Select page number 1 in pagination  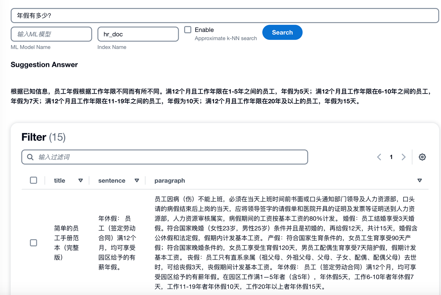pyautogui.click(x=391, y=157)
